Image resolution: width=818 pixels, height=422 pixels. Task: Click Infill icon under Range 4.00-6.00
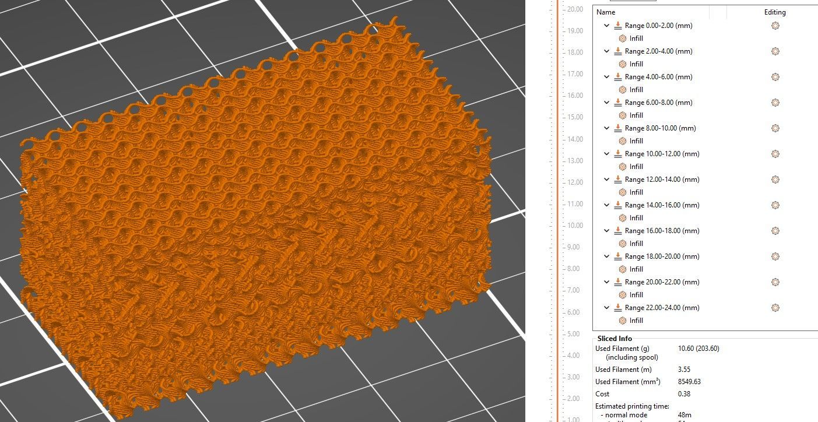(x=623, y=90)
